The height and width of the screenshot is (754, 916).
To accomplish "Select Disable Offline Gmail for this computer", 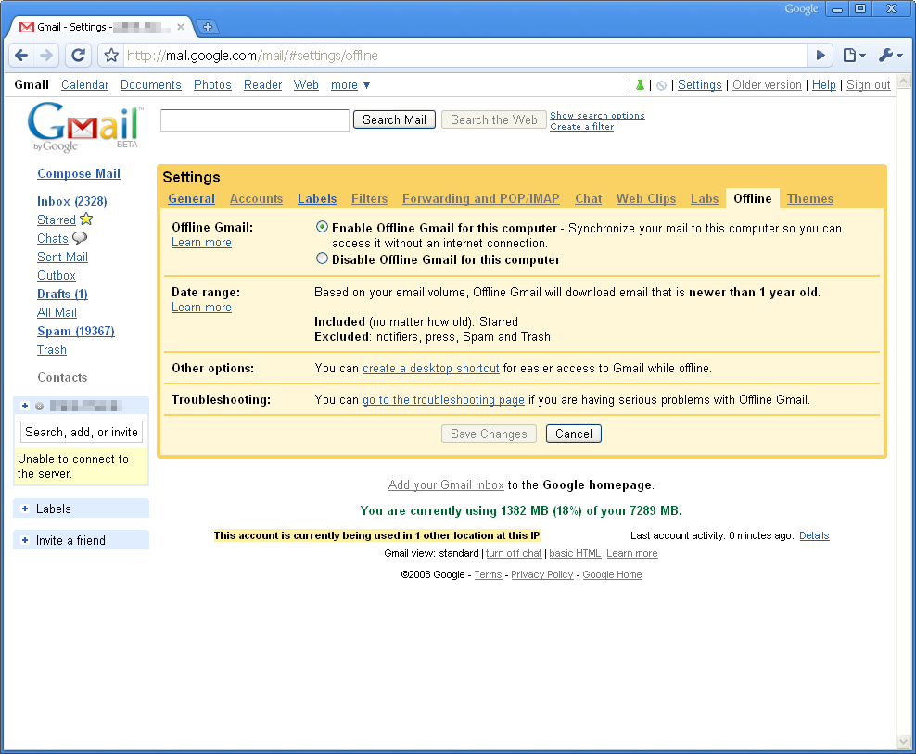I will coord(322,258).
